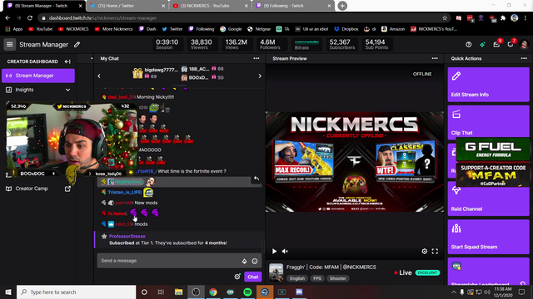Click Edit Stream Info quick action
The width and height of the screenshot is (533, 299).
(x=489, y=85)
